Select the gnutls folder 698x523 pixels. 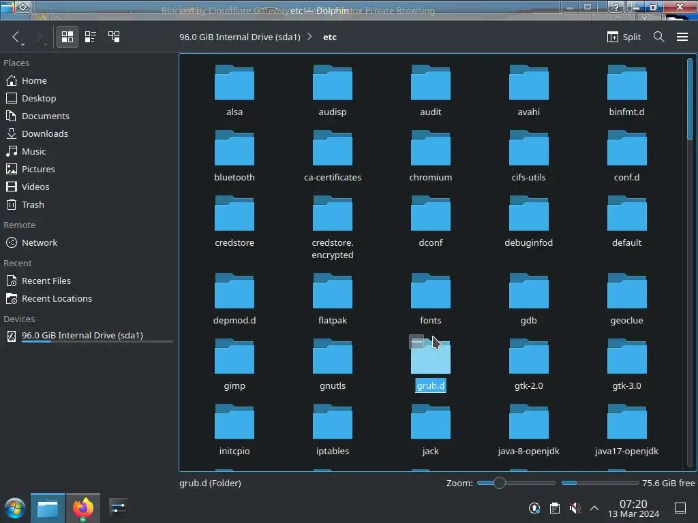tap(333, 365)
